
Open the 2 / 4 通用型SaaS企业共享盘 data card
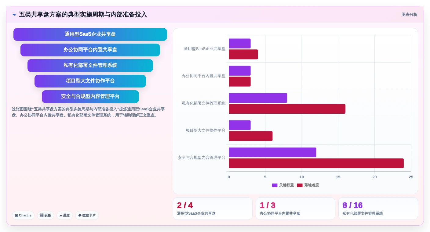click(x=213, y=209)
